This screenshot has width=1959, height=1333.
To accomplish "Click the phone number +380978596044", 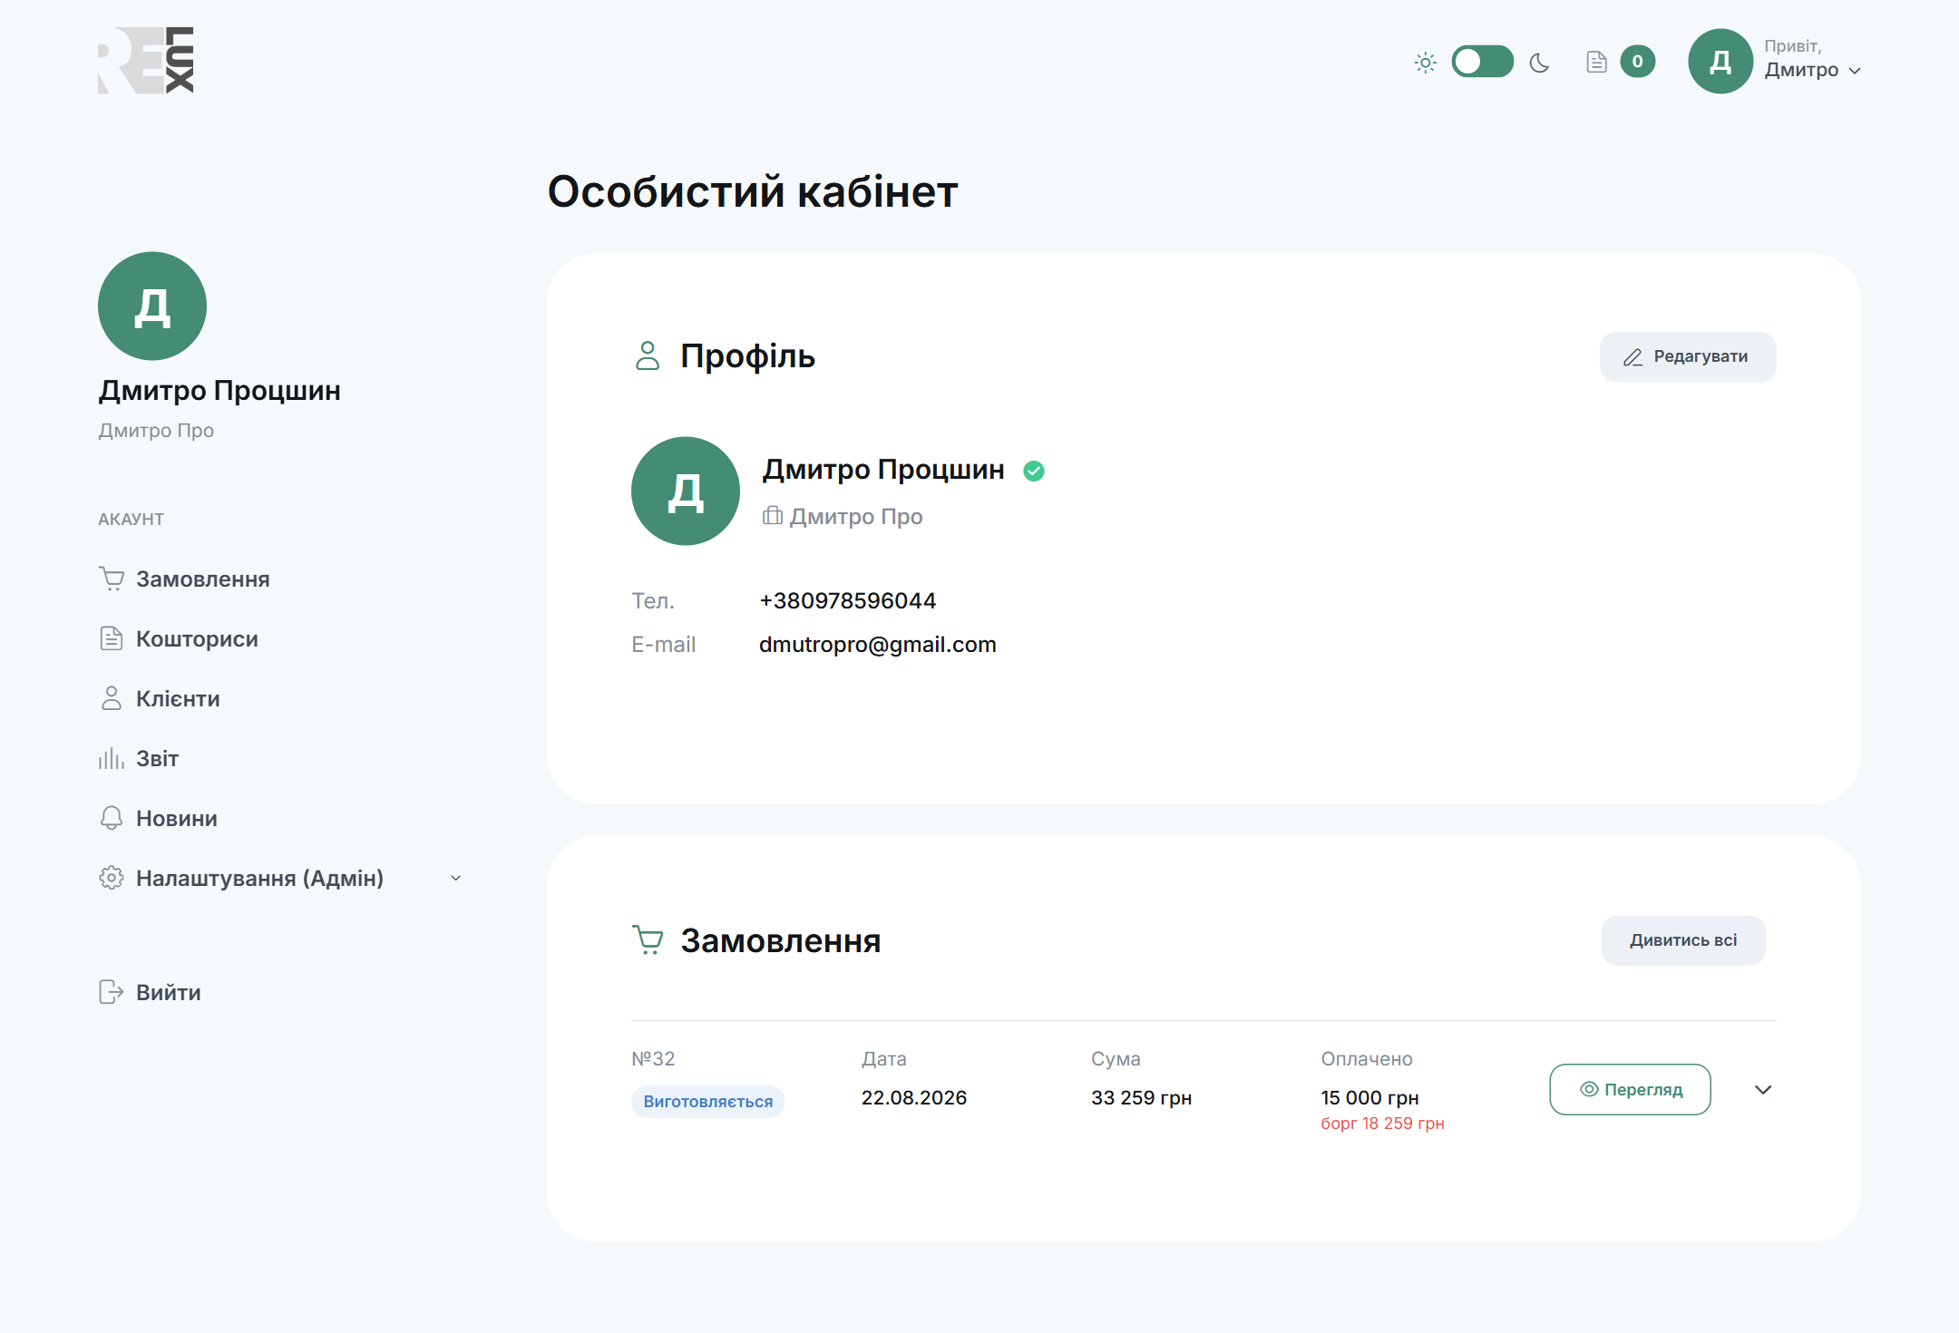I will pos(847,600).
